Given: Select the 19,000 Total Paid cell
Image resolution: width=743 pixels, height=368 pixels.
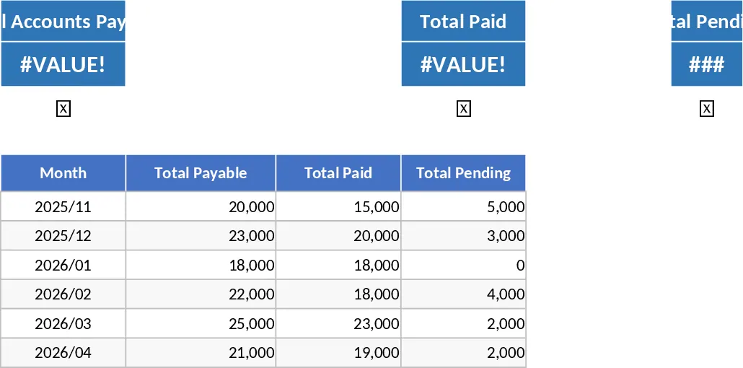Looking at the screenshot, I should [338, 353].
